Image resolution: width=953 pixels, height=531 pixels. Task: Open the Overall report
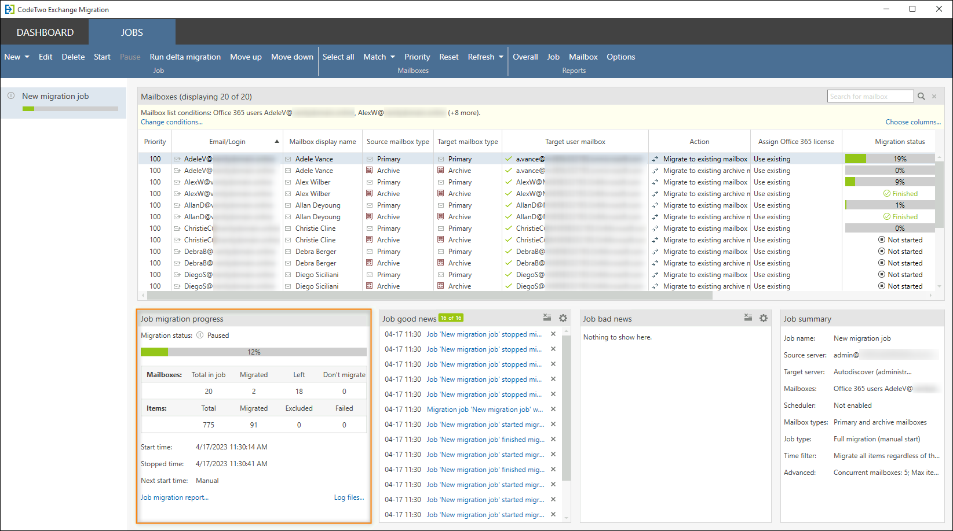pos(525,57)
